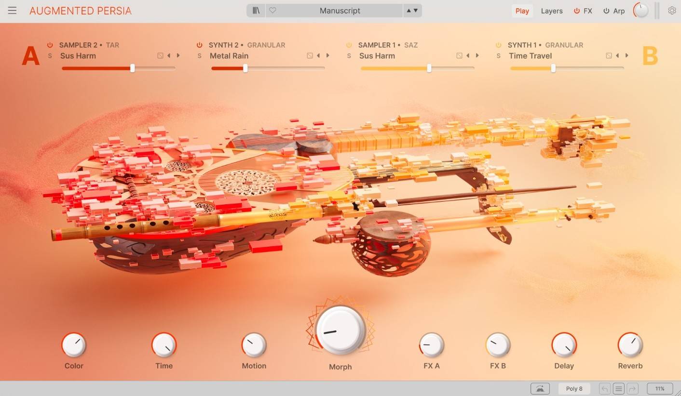The width and height of the screenshot is (681, 396).
Task: Favorite the Manuscript preset with heart icon
Action: tap(272, 11)
